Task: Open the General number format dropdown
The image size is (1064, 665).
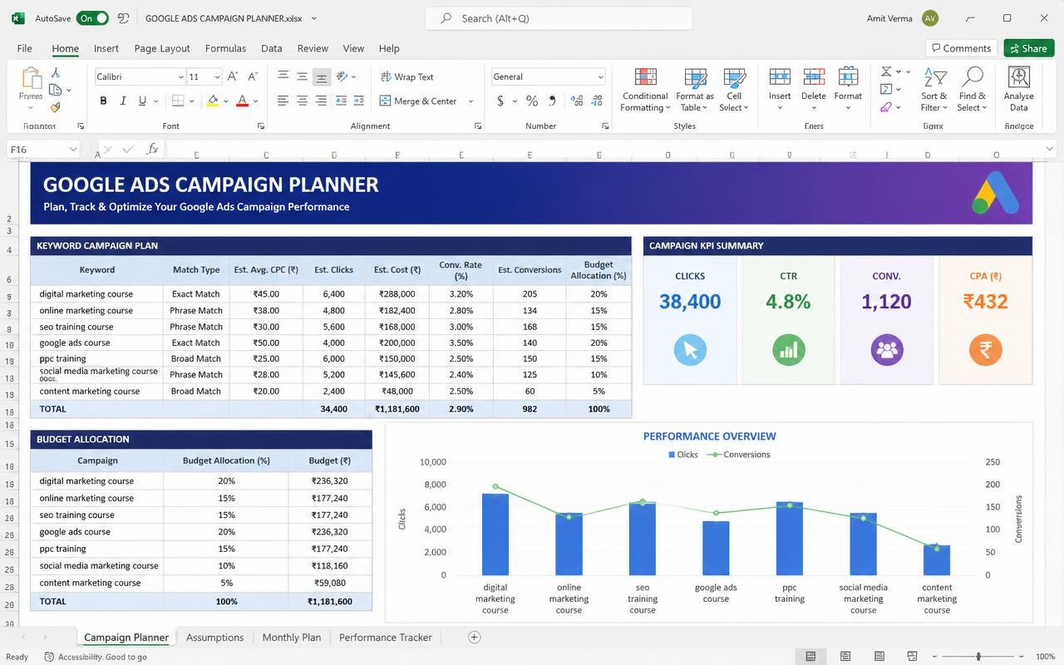Action: 600,76
